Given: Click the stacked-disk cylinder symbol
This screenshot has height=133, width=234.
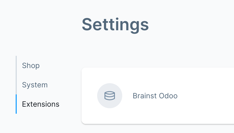Looking at the screenshot, I should [110, 96].
